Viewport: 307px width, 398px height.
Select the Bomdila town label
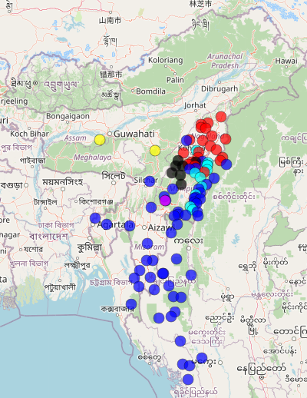click(150, 91)
